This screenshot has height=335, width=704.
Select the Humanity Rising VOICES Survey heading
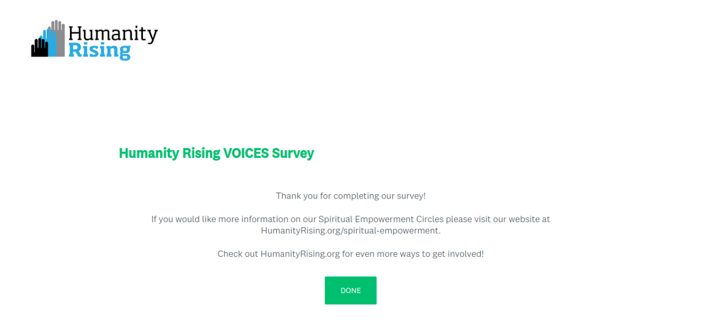[x=216, y=153]
